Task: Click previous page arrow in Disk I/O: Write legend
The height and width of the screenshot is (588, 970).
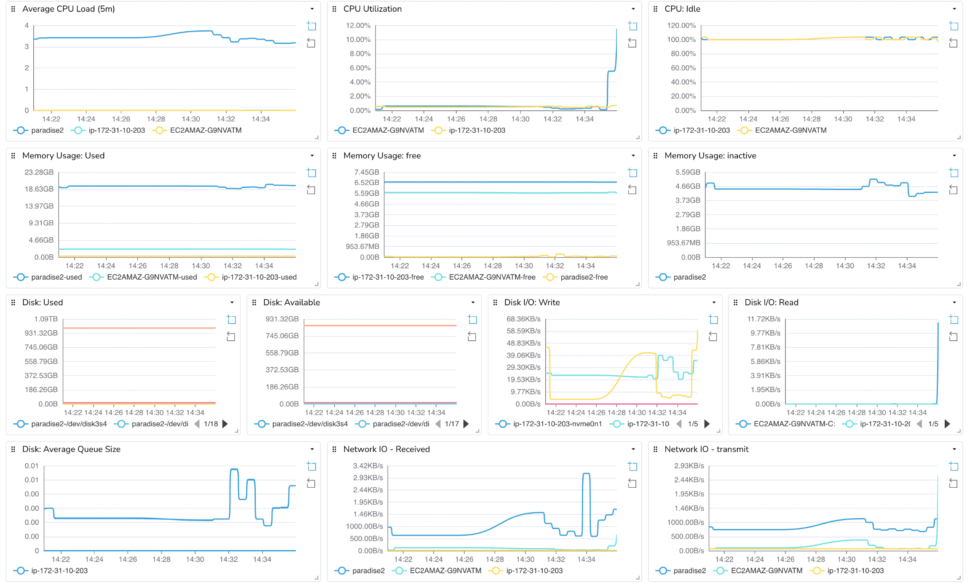Action: pyautogui.click(x=679, y=424)
